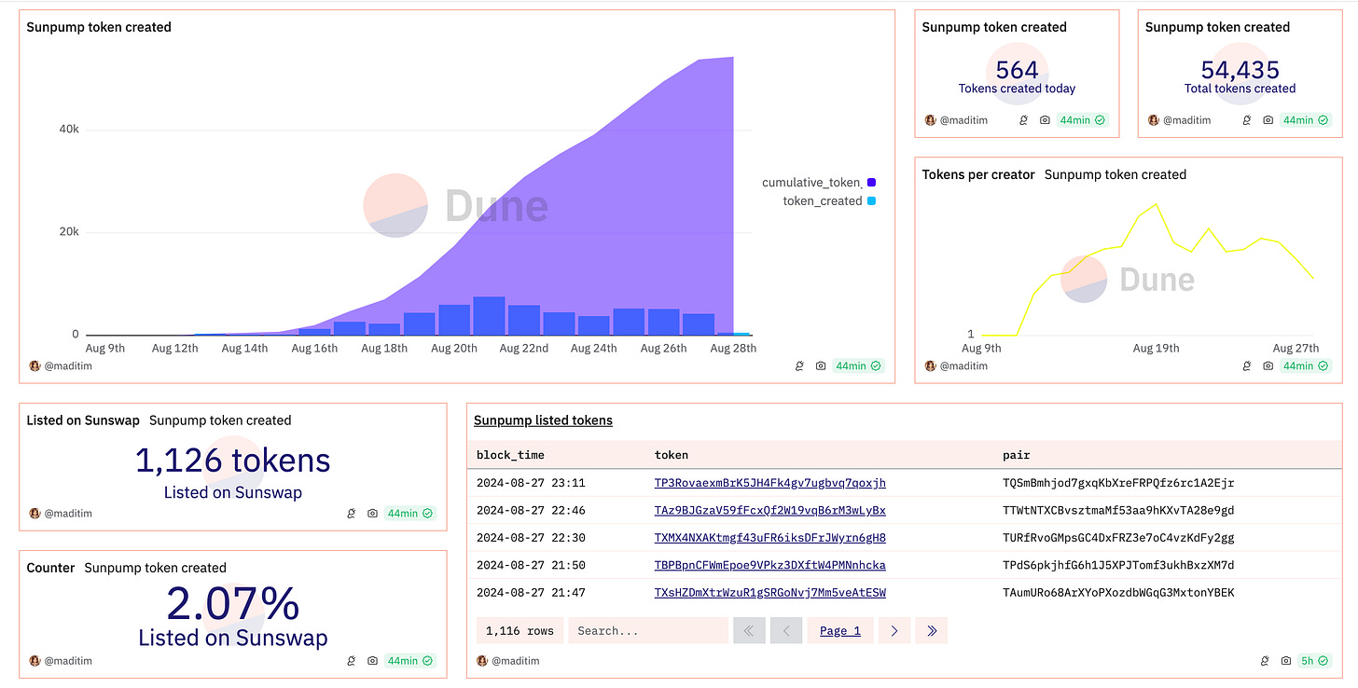1358x688 pixels.
Task: Click camera icon under Sunpump listed tokens table
Action: 1286,661
